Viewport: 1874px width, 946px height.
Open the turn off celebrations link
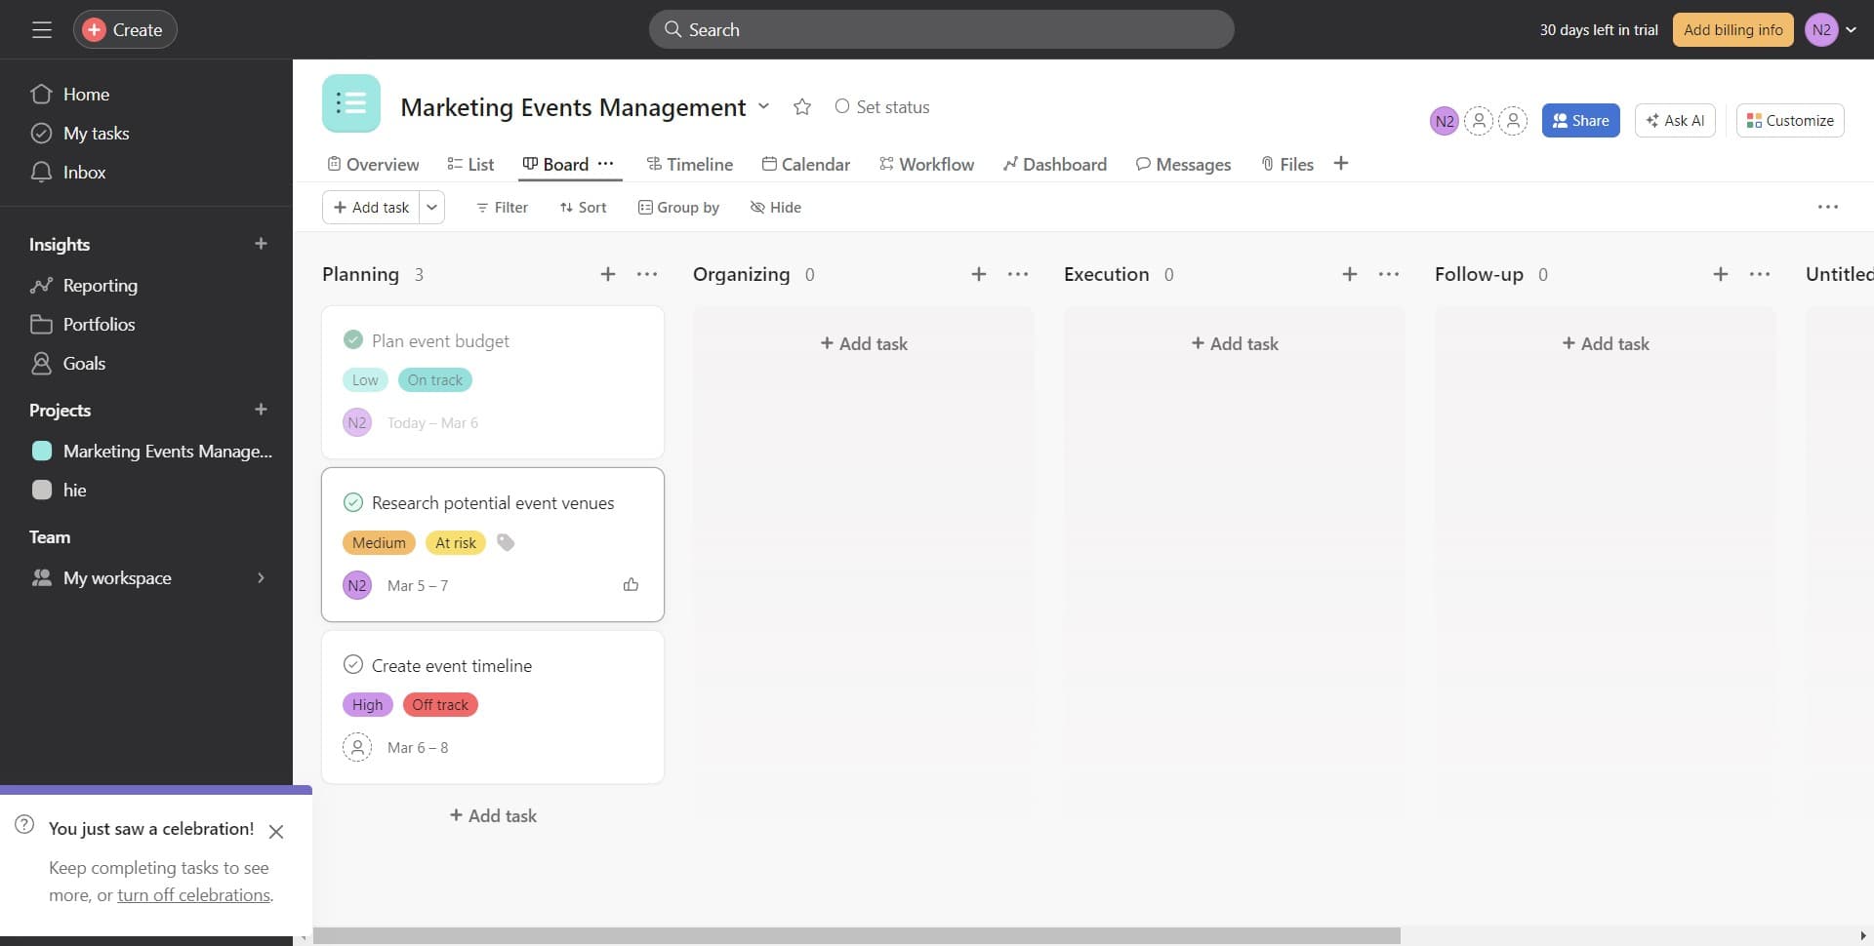point(193,894)
